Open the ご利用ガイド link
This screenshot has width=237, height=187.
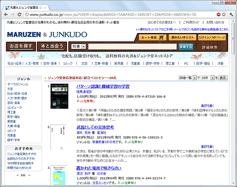click(191, 22)
